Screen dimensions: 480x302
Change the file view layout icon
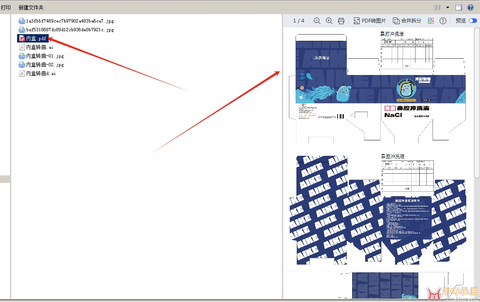point(438,7)
